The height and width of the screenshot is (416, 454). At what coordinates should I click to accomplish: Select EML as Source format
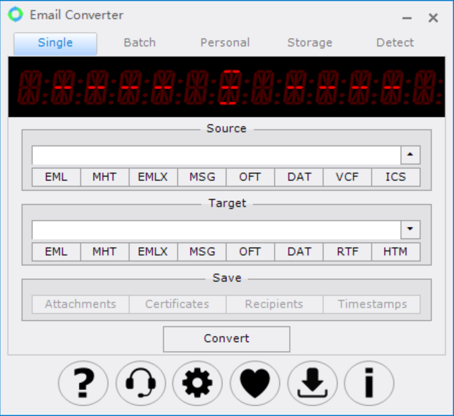point(56,177)
